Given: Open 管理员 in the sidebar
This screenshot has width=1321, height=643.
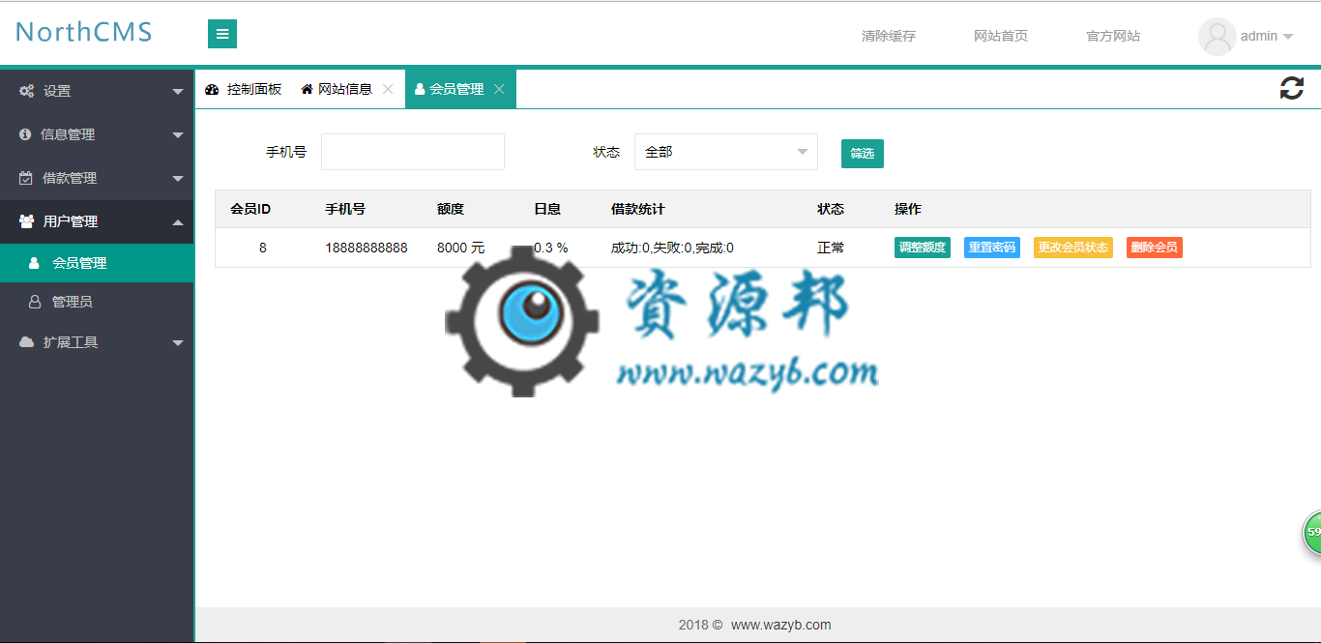Looking at the screenshot, I should coord(97,302).
